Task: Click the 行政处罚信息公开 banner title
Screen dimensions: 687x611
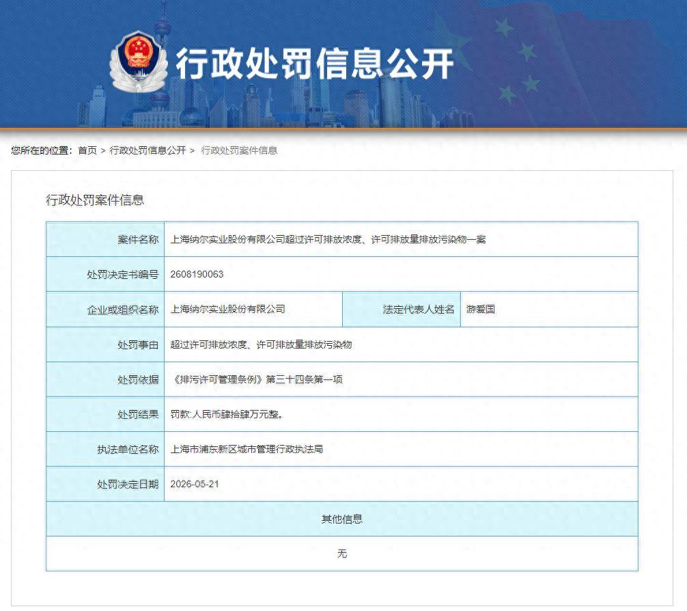Action: click(x=315, y=64)
